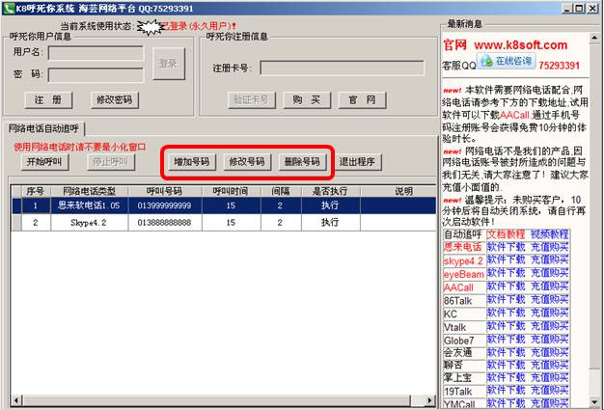
Task: Click the 说明 column header
Action: click(x=398, y=191)
